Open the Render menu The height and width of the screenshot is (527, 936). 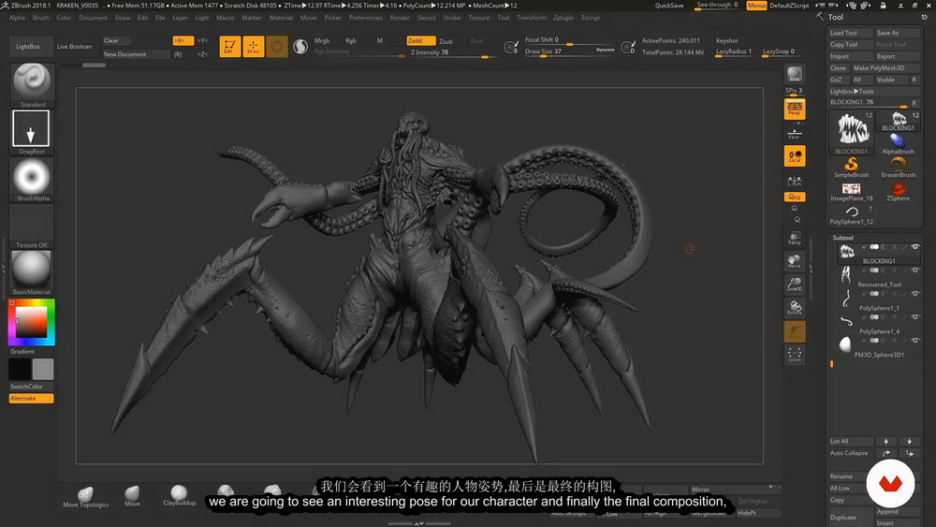(400, 18)
